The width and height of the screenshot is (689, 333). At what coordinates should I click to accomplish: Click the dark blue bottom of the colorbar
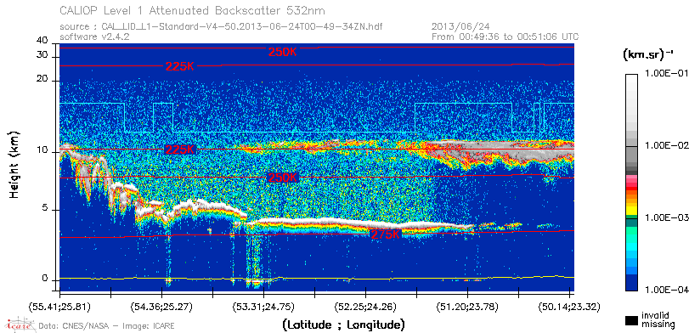[x=631, y=284]
